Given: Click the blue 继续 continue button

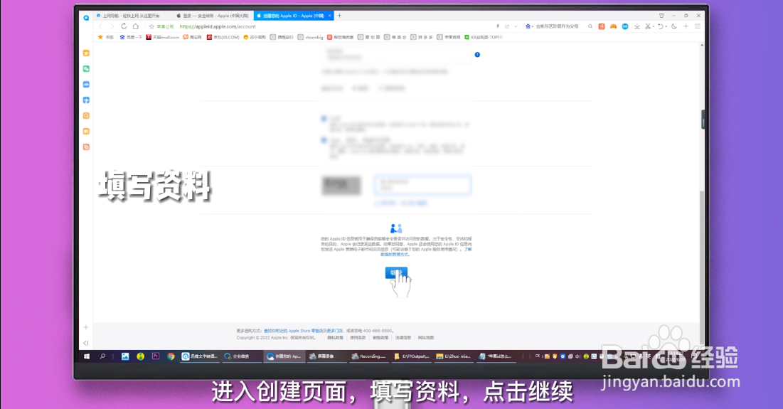Looking at the screenshot, I should click(x=396, y=272).
